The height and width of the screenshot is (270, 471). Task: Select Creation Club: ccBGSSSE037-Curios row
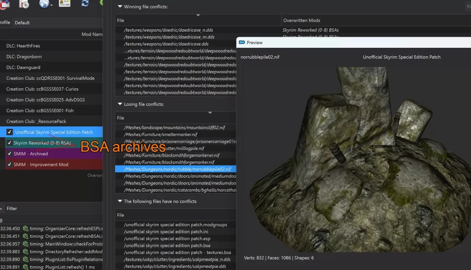point(52,89)
